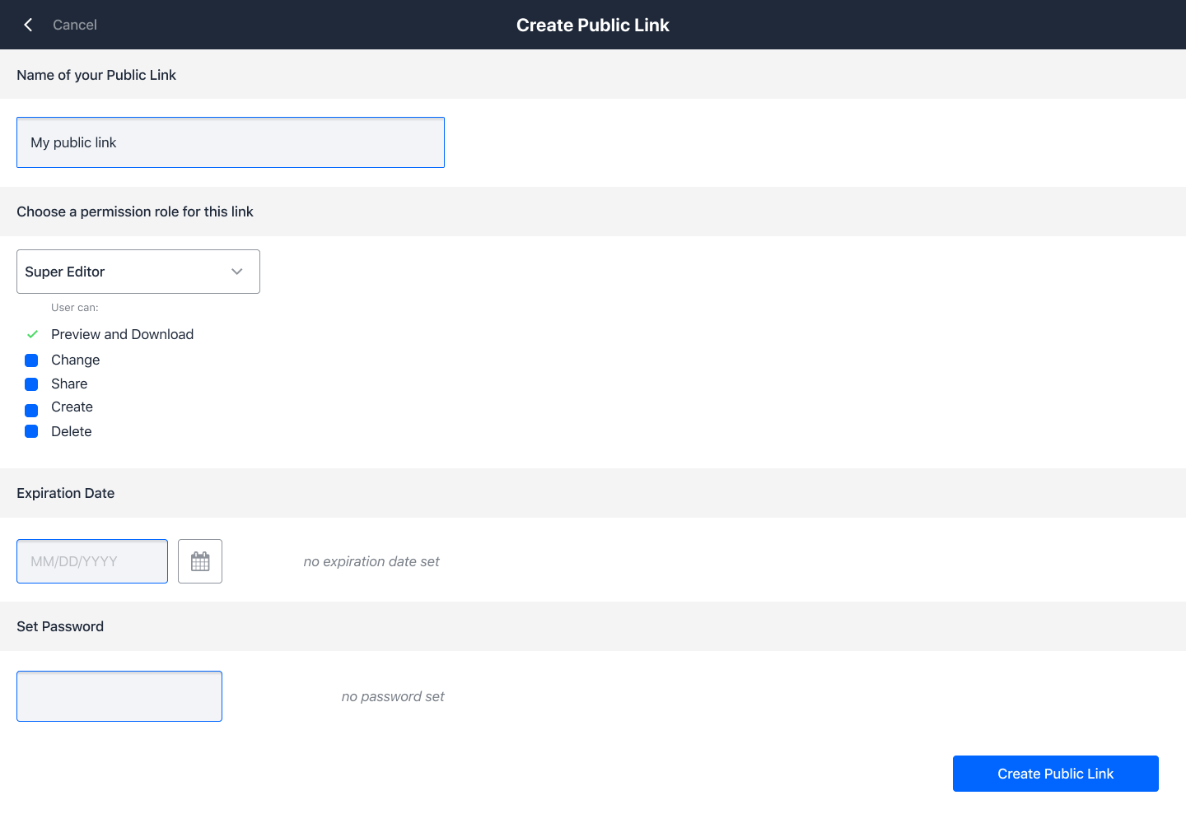Click the back arrow icon
This screenshot has height=823, width=1186.
28,25
